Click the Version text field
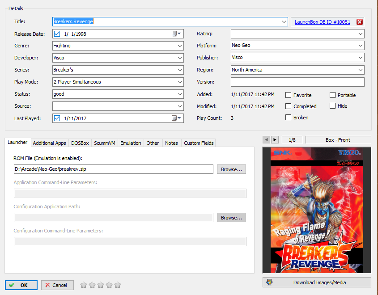378x295 pixels. (297, 82)
